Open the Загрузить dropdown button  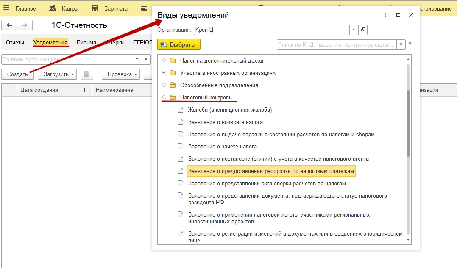tap(57, 74)
